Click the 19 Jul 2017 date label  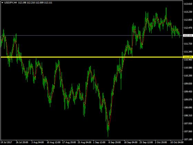[6, 142]
